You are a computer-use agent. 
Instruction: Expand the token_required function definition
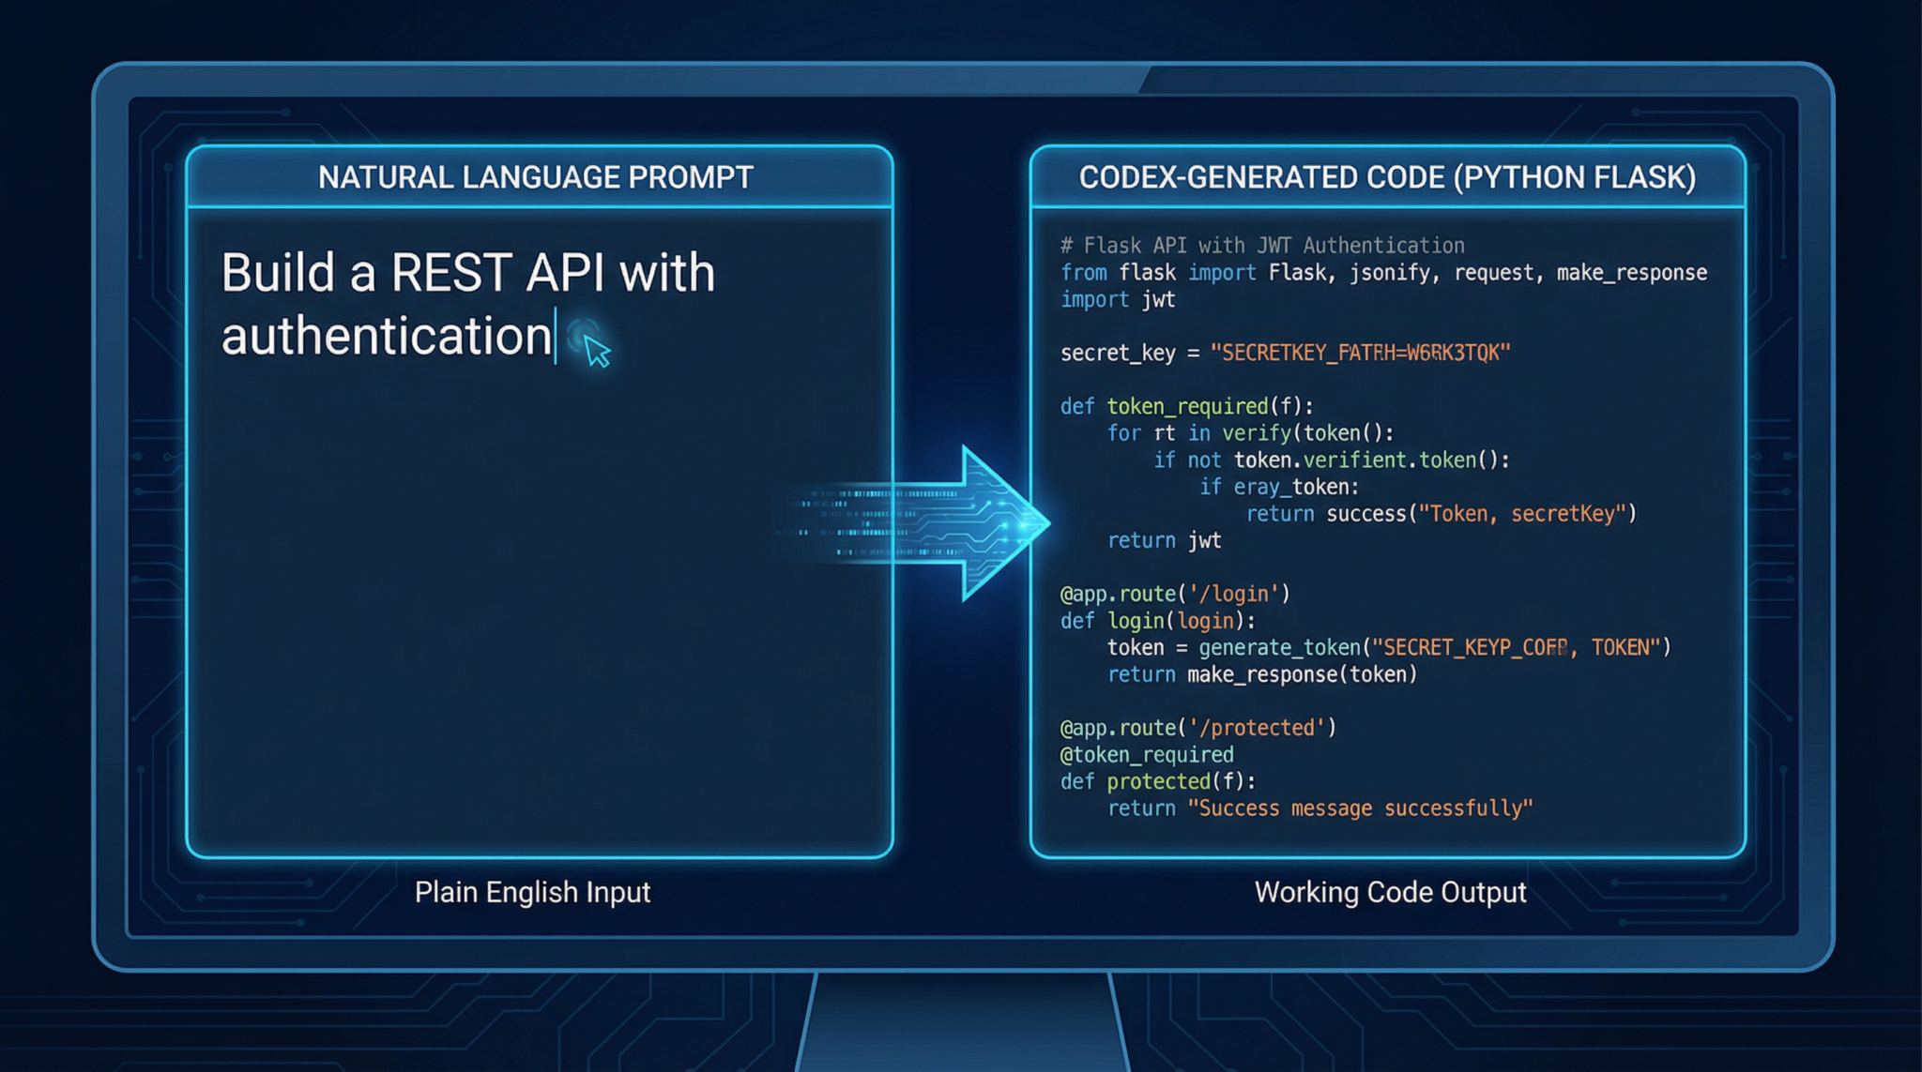[1187, 406]
